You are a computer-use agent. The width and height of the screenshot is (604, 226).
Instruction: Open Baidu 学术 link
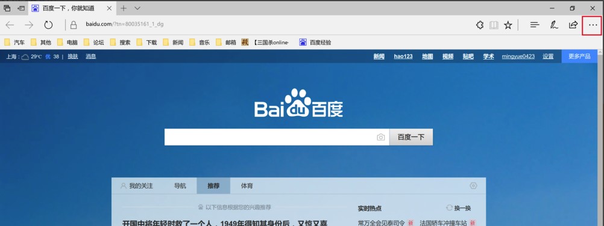[x=488, y=56]
